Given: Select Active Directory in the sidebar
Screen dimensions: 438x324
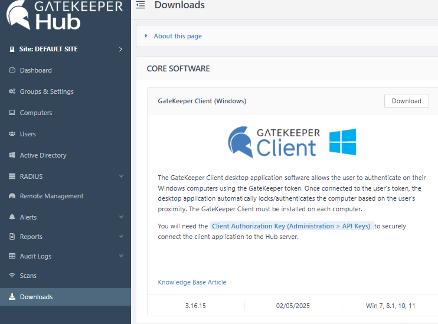Looking at the screenshot, I should (x=43, y=155).
